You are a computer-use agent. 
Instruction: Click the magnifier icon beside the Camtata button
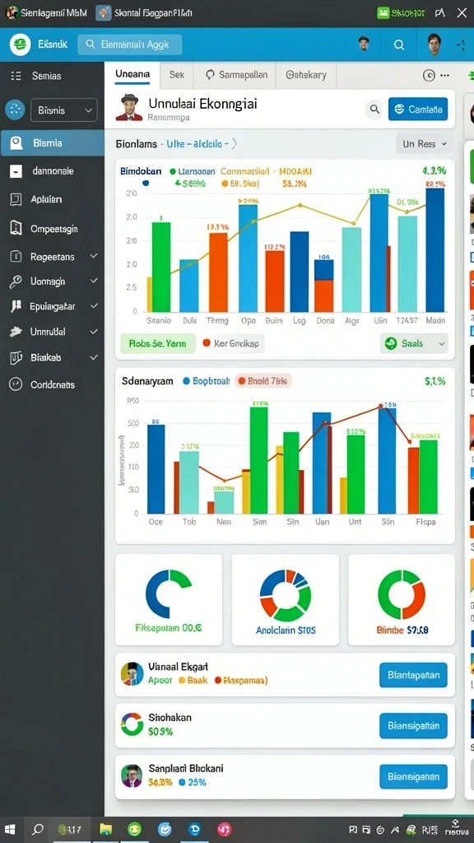point(374,109)
